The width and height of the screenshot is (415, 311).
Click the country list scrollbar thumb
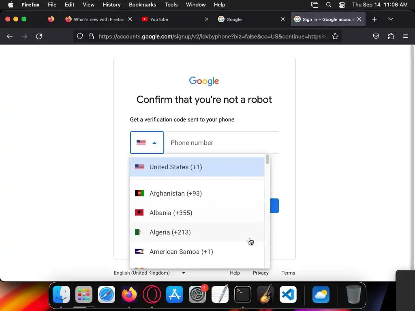[267, 159]
